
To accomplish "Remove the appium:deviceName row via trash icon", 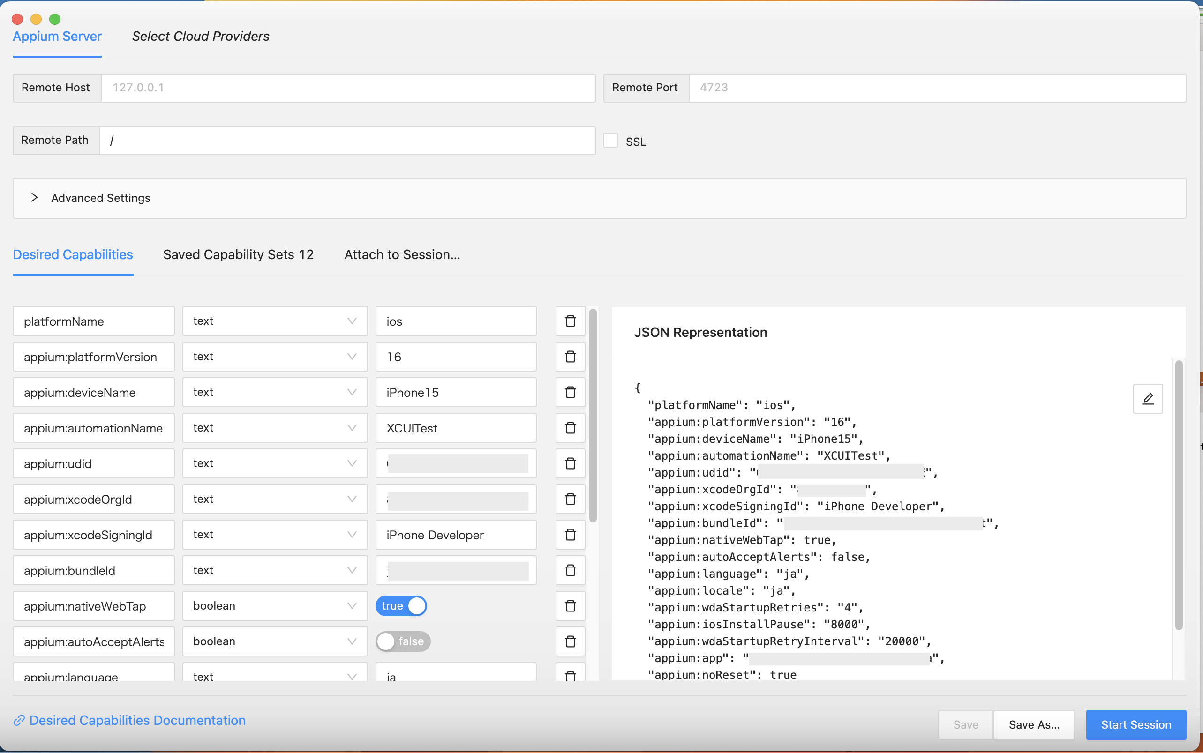I will 571,393.
